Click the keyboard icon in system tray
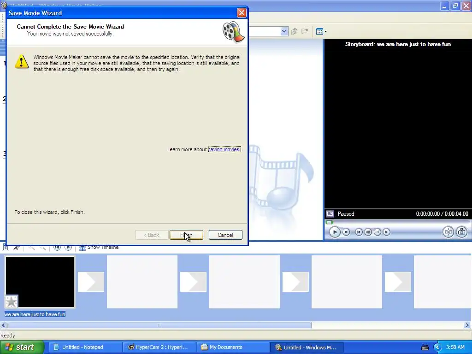The height and width of the screenshot is (354, 472). click(x=425, y=348)
